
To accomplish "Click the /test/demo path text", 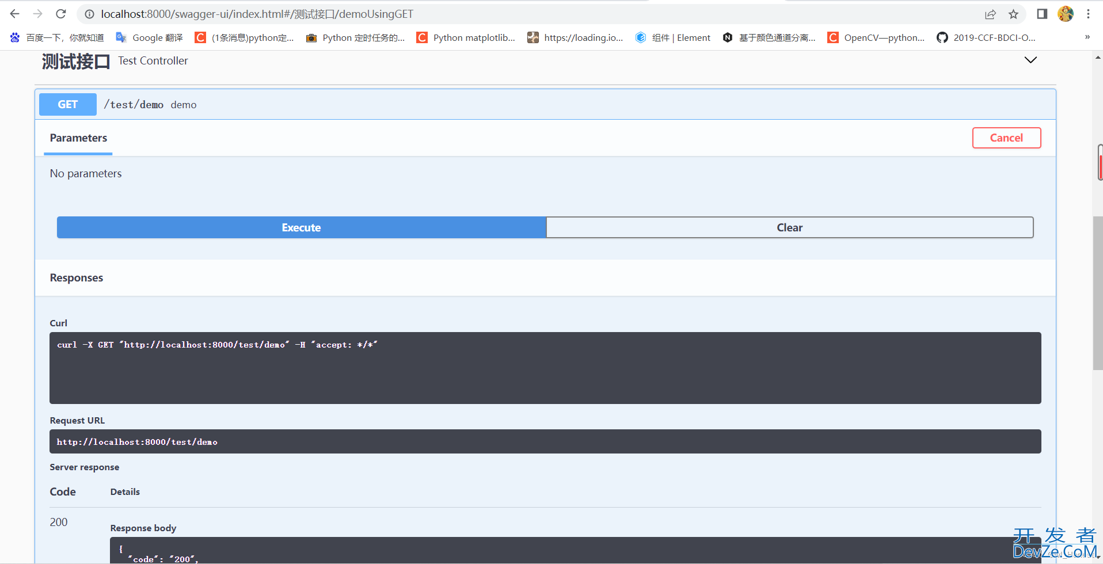I will click(x=134, y=105).
